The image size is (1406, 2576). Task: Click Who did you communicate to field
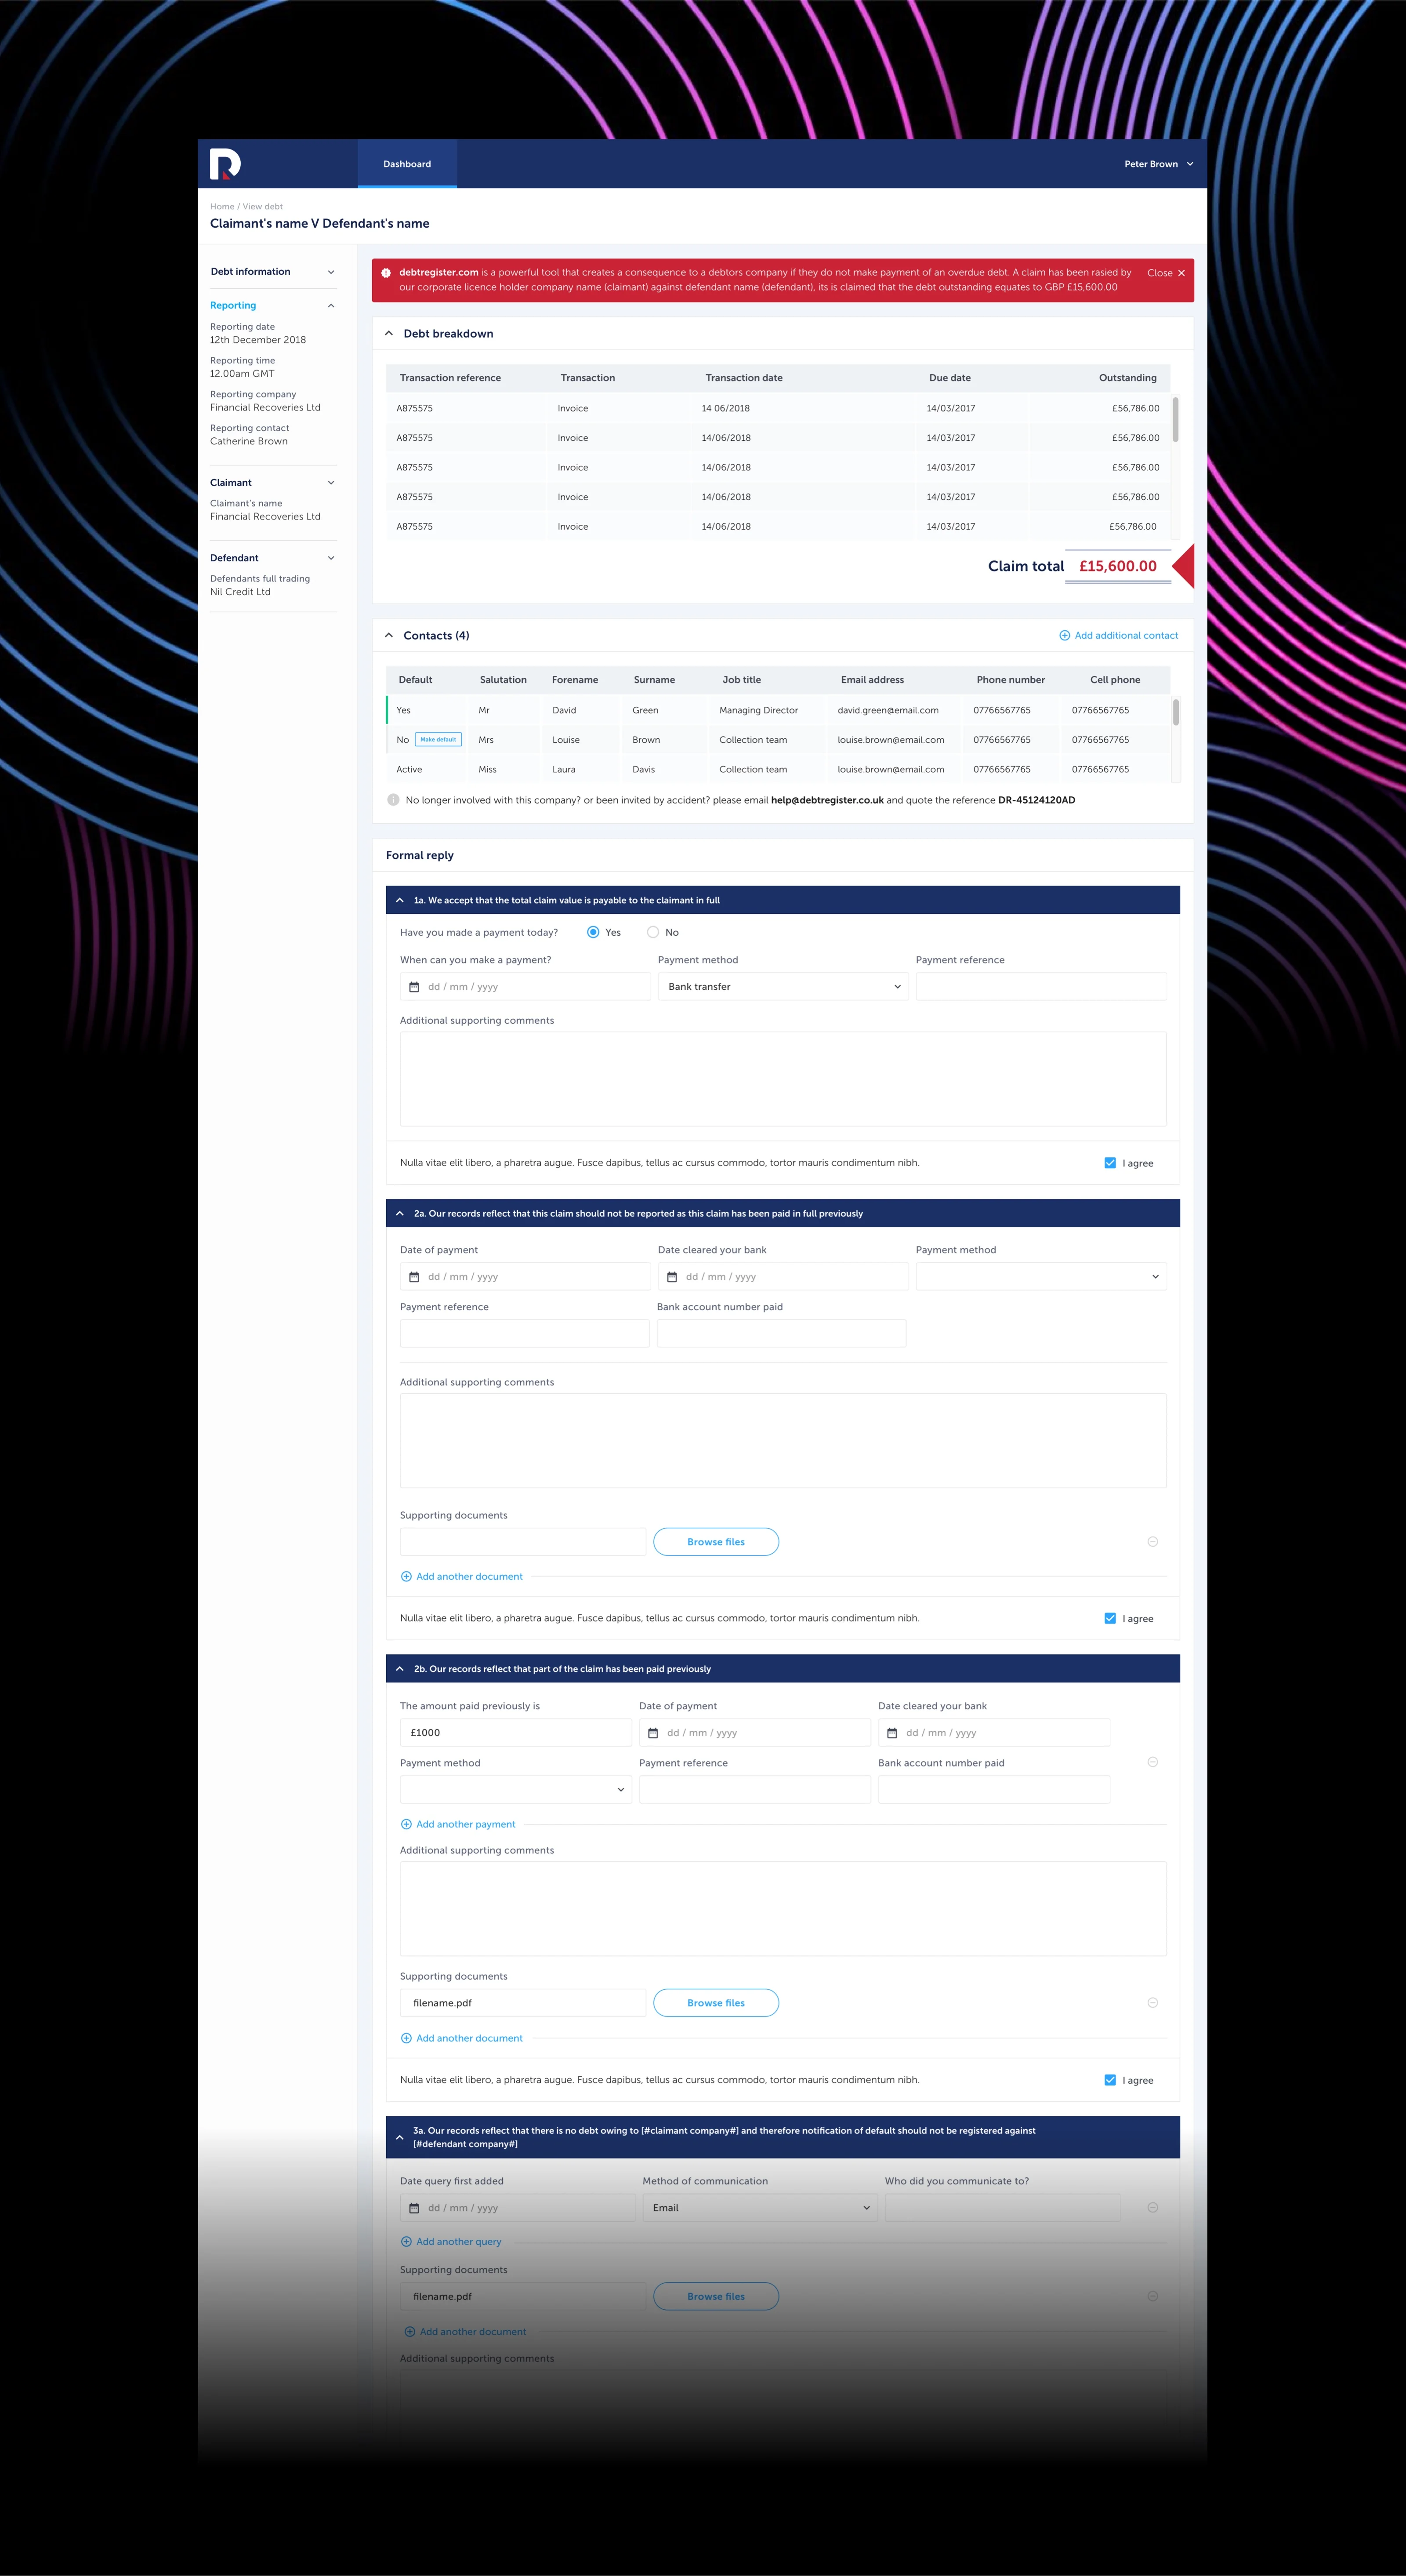1002,2208
